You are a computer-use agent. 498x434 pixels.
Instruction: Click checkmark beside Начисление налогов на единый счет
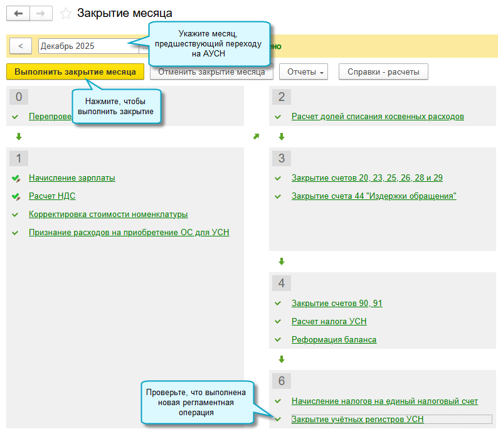[278, 401]
